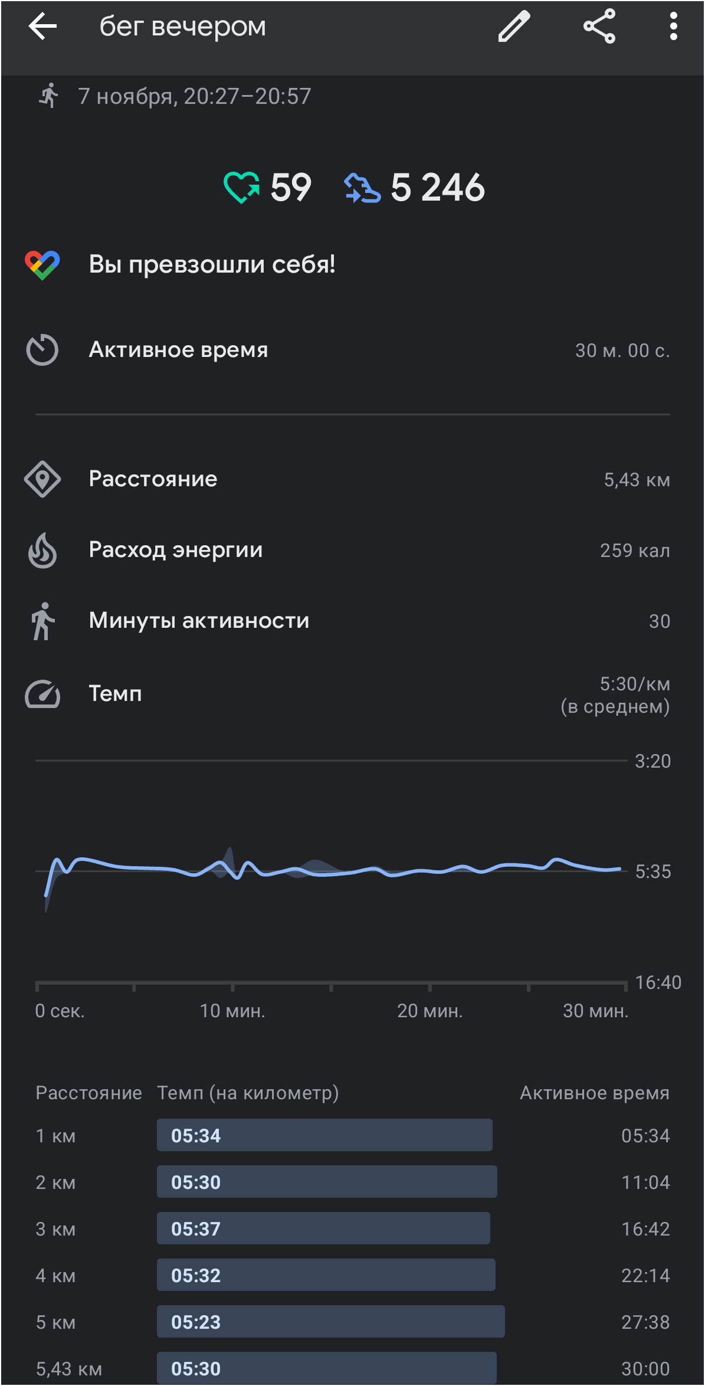Tap the distance location diamond icon
This screenshot has width=705, height=1386.
(x=42, y=479)
